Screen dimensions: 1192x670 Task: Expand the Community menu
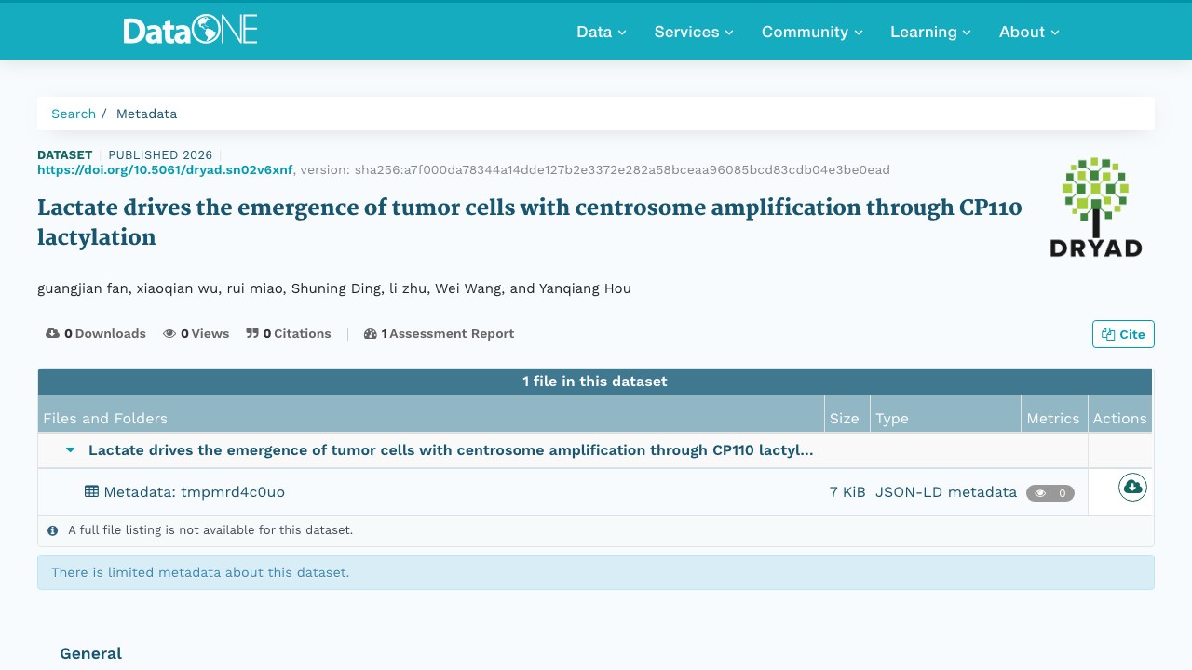tap(812, 32)
